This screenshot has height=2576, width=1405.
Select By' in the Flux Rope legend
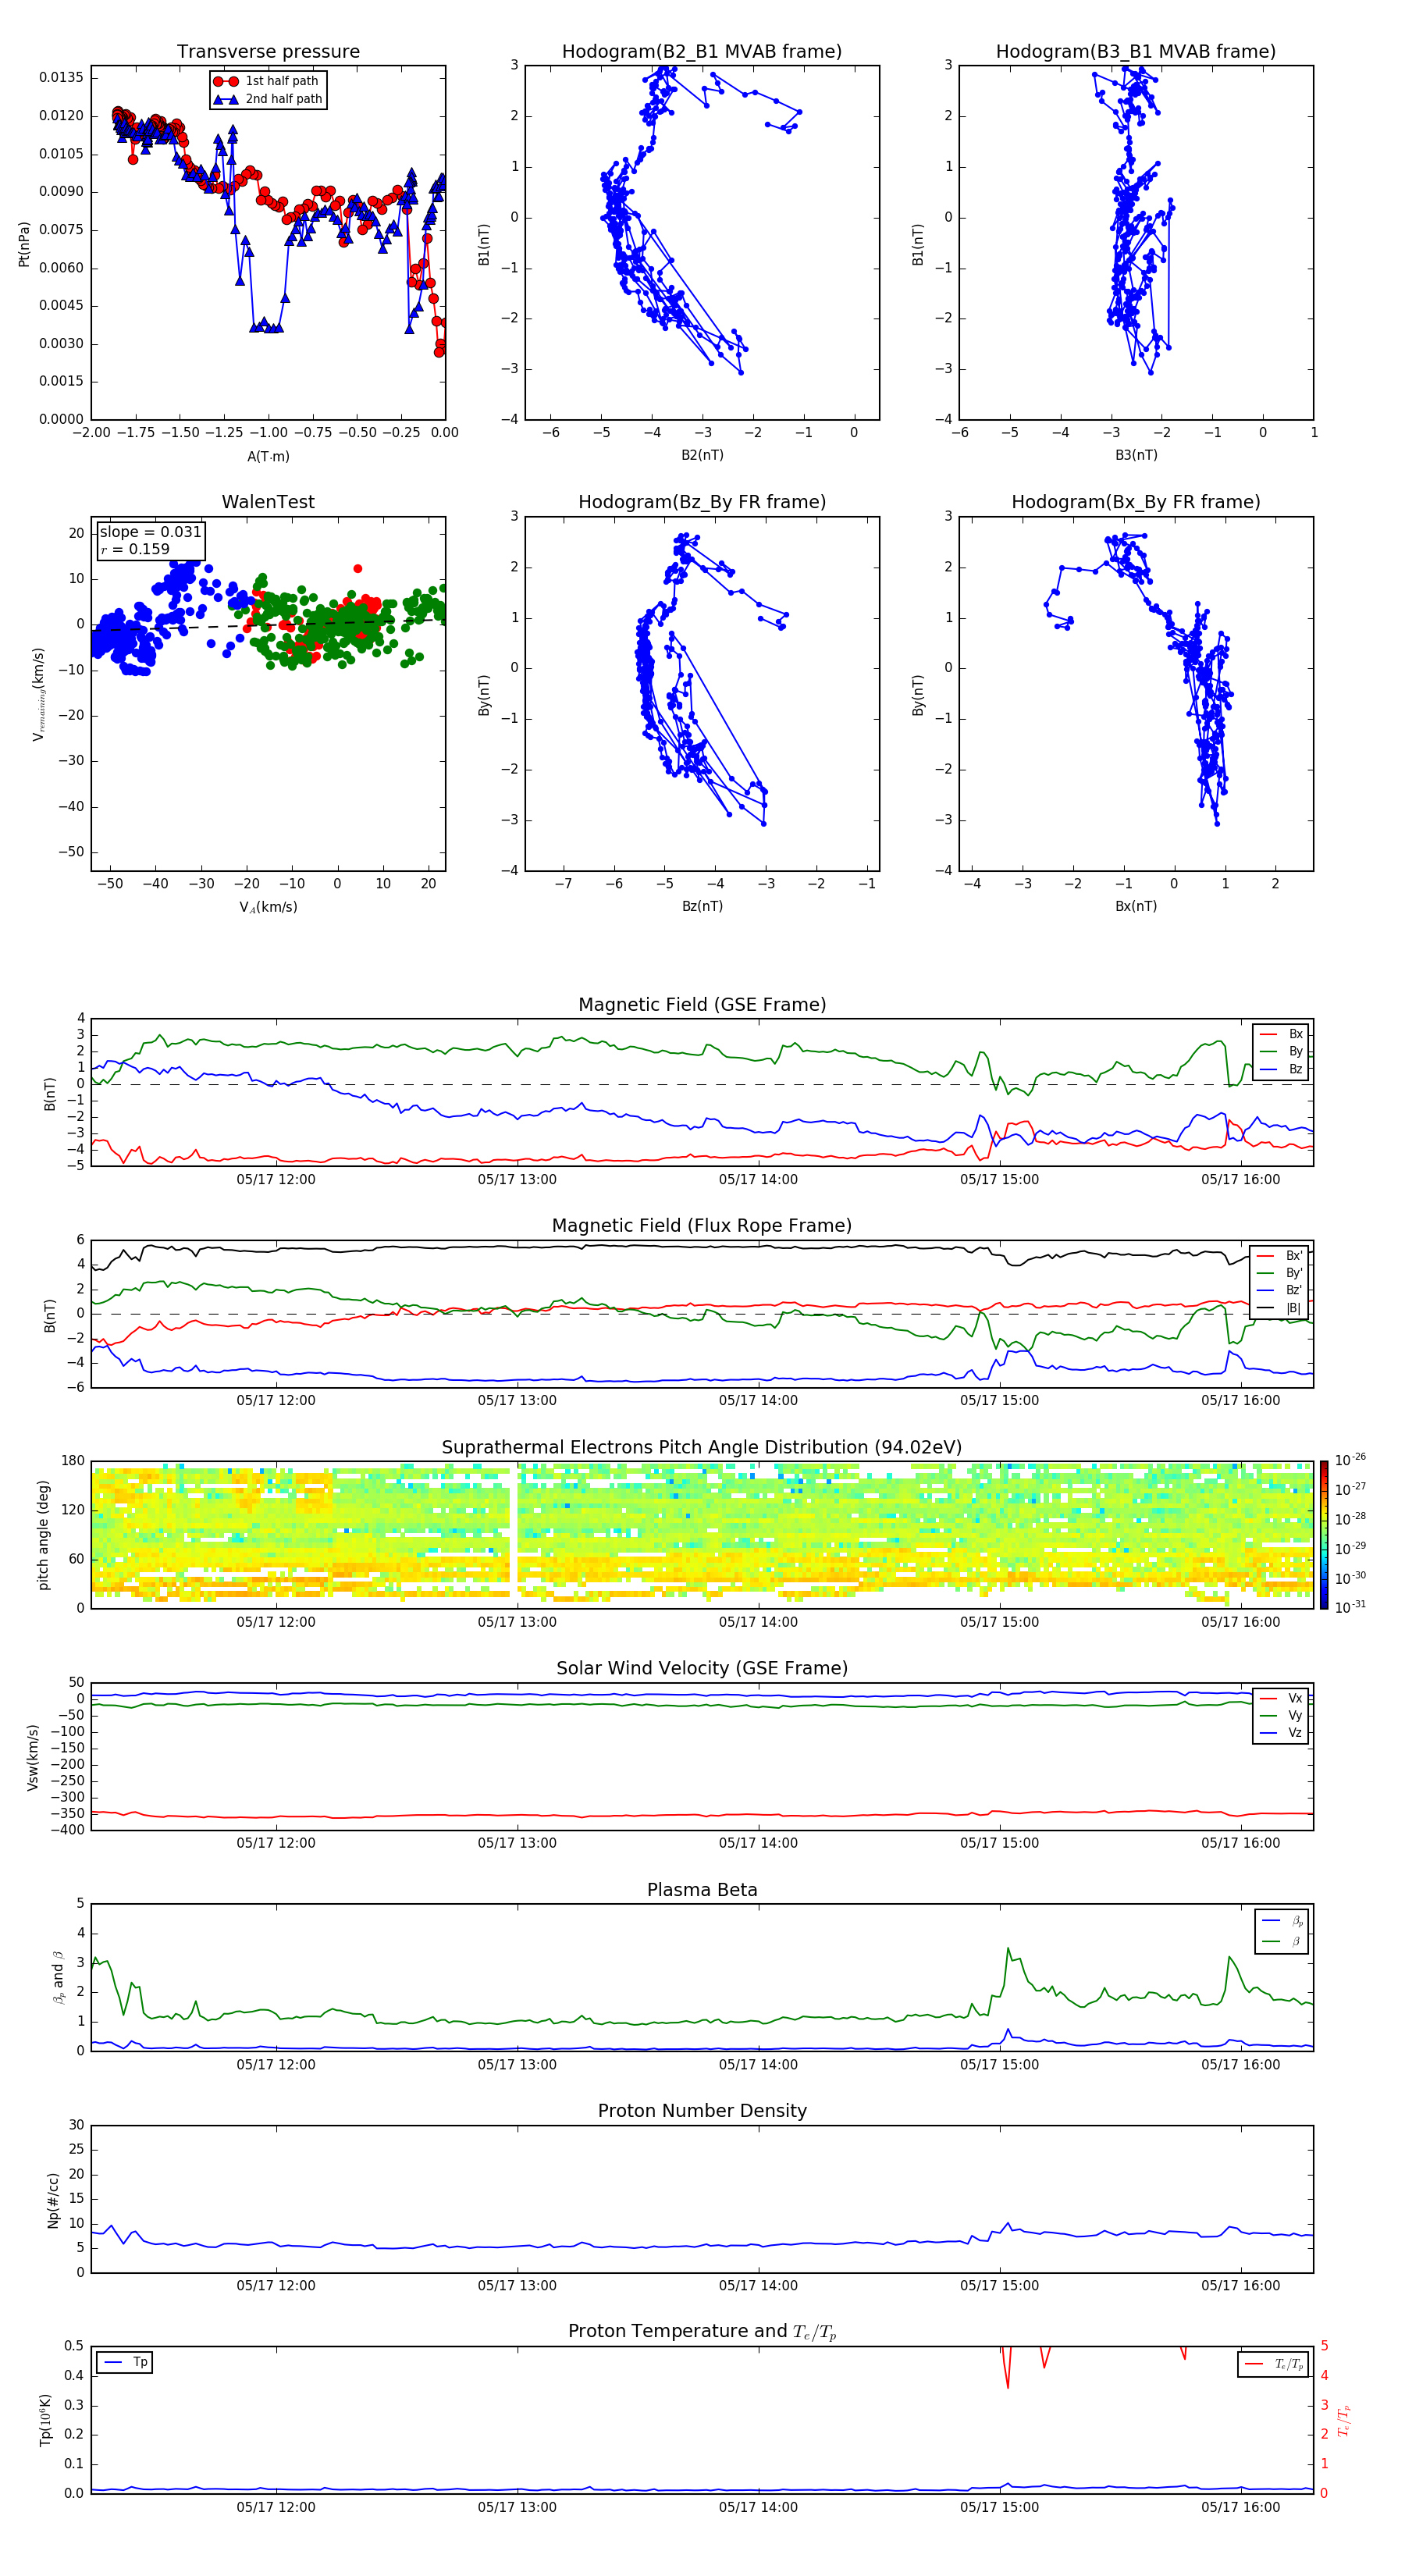(x=1280, y=1273)
